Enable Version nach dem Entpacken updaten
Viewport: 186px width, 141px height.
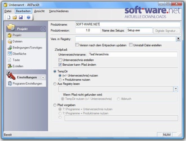[77, 45]
